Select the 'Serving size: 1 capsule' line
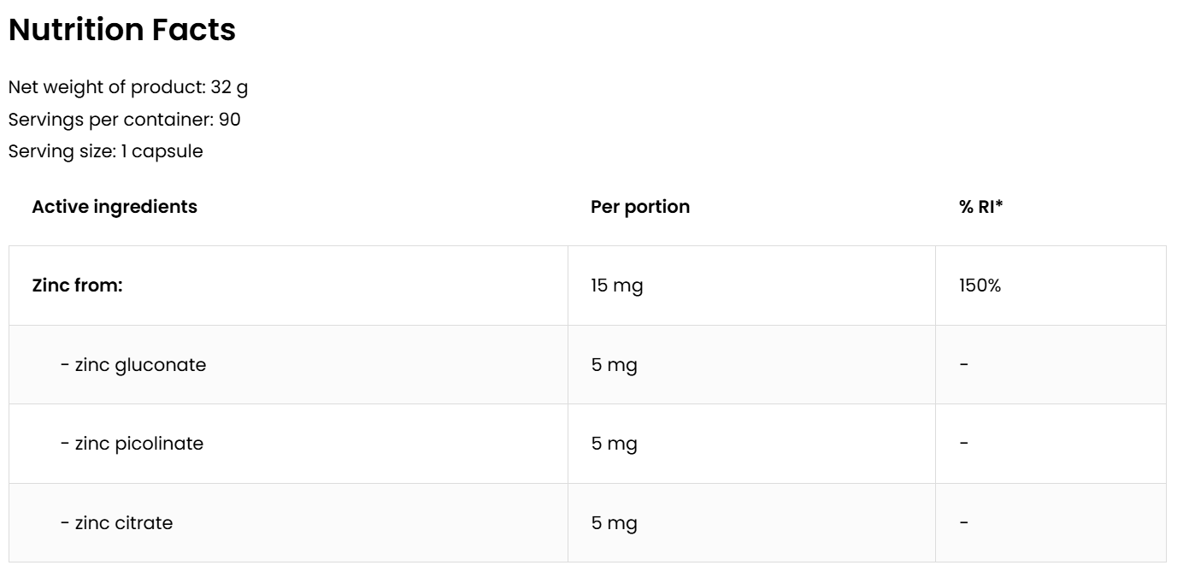1189x583 pixels. pos(105,151)
